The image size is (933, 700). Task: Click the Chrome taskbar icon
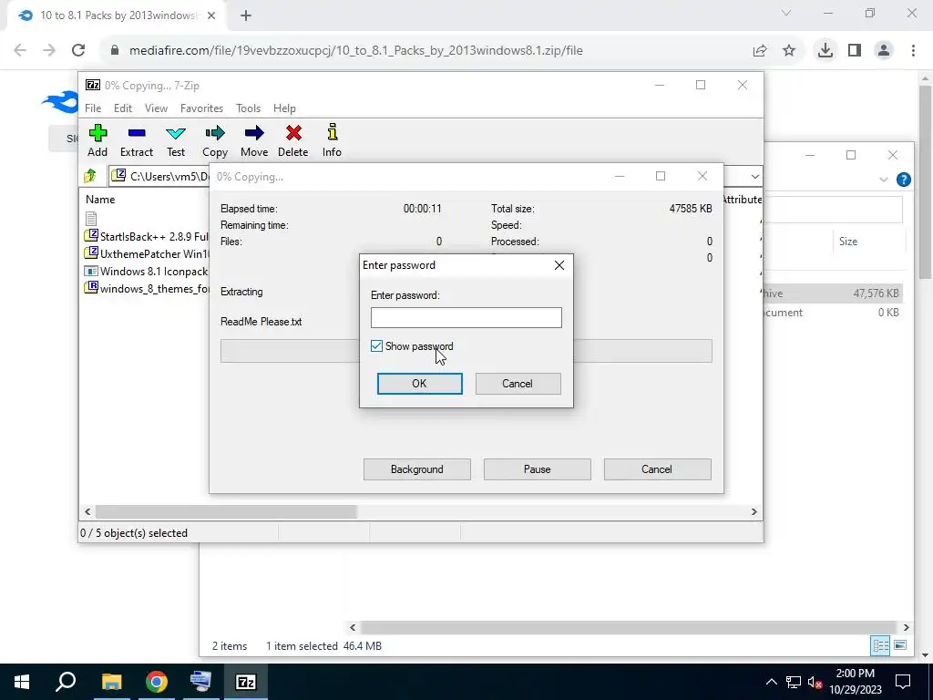(156, 682)
